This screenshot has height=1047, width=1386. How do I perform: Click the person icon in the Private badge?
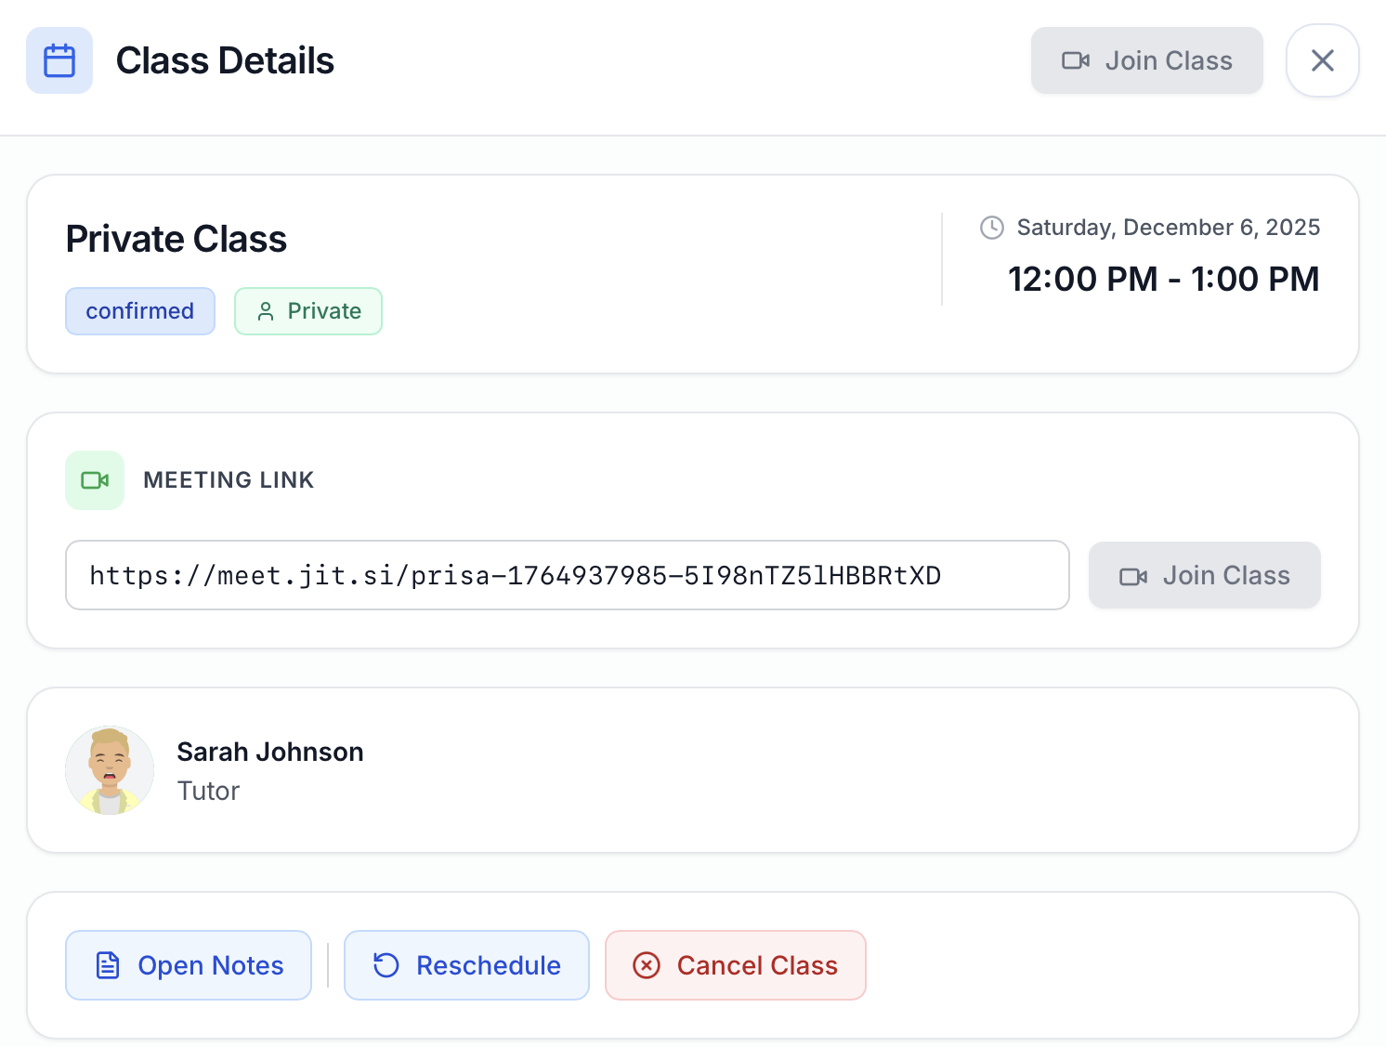point(266,311)
